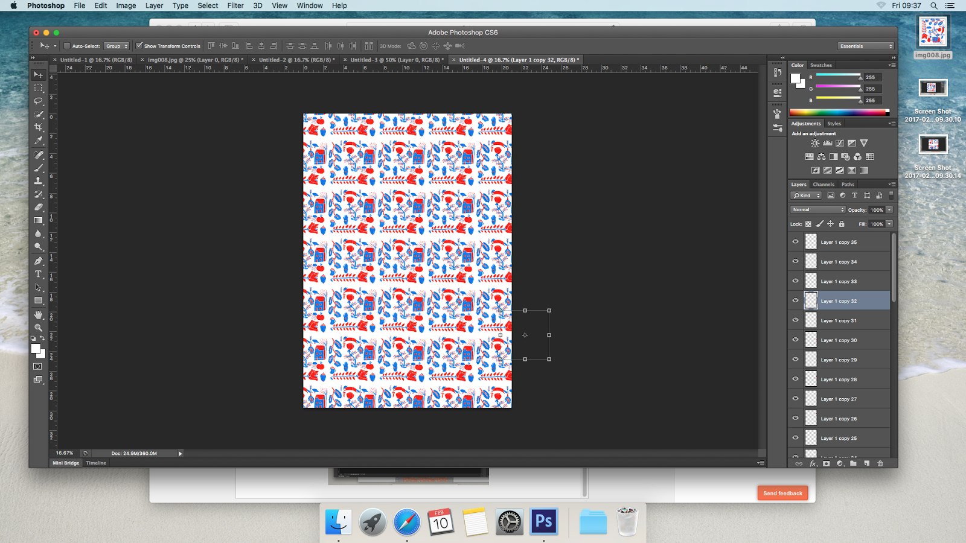The height and width of the screenshot is (543, 966).
Task: Create a new layer group
Action: click(x=853, y=464)
